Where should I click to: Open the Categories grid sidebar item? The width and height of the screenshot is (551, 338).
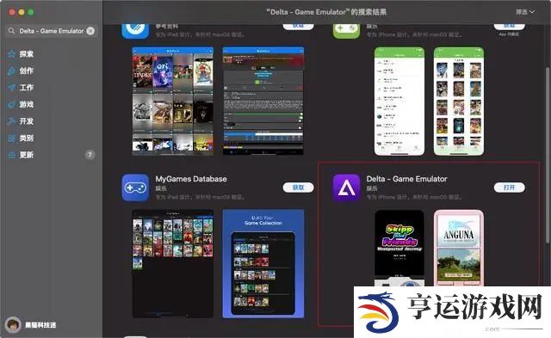click(x=21, y=138)
